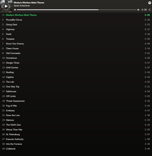Skip to the previous track

coord(15,10)
